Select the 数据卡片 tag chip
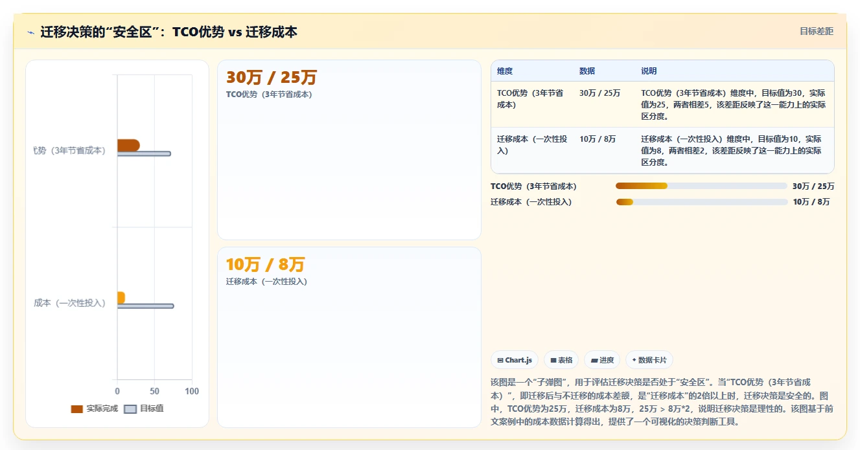 tap(649, 360)
